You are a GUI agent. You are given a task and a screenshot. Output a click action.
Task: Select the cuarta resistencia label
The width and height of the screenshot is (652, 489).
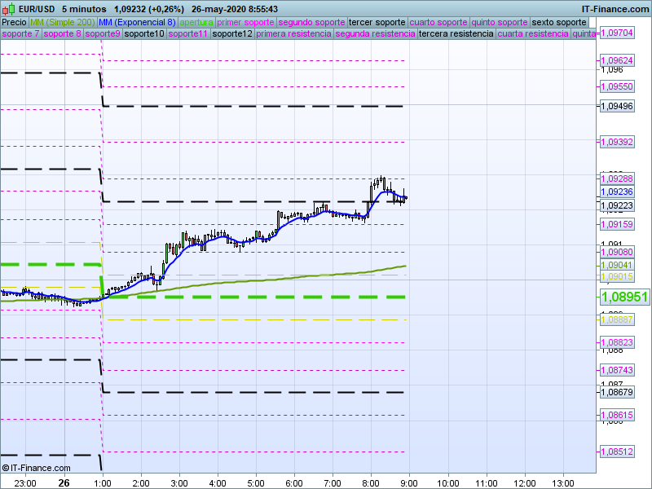click(x=533, y=34)
